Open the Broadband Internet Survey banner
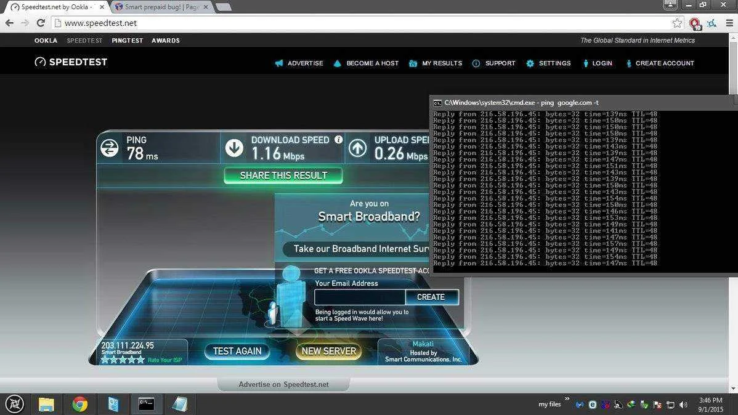Screen dimensions: 738x415 355,249
